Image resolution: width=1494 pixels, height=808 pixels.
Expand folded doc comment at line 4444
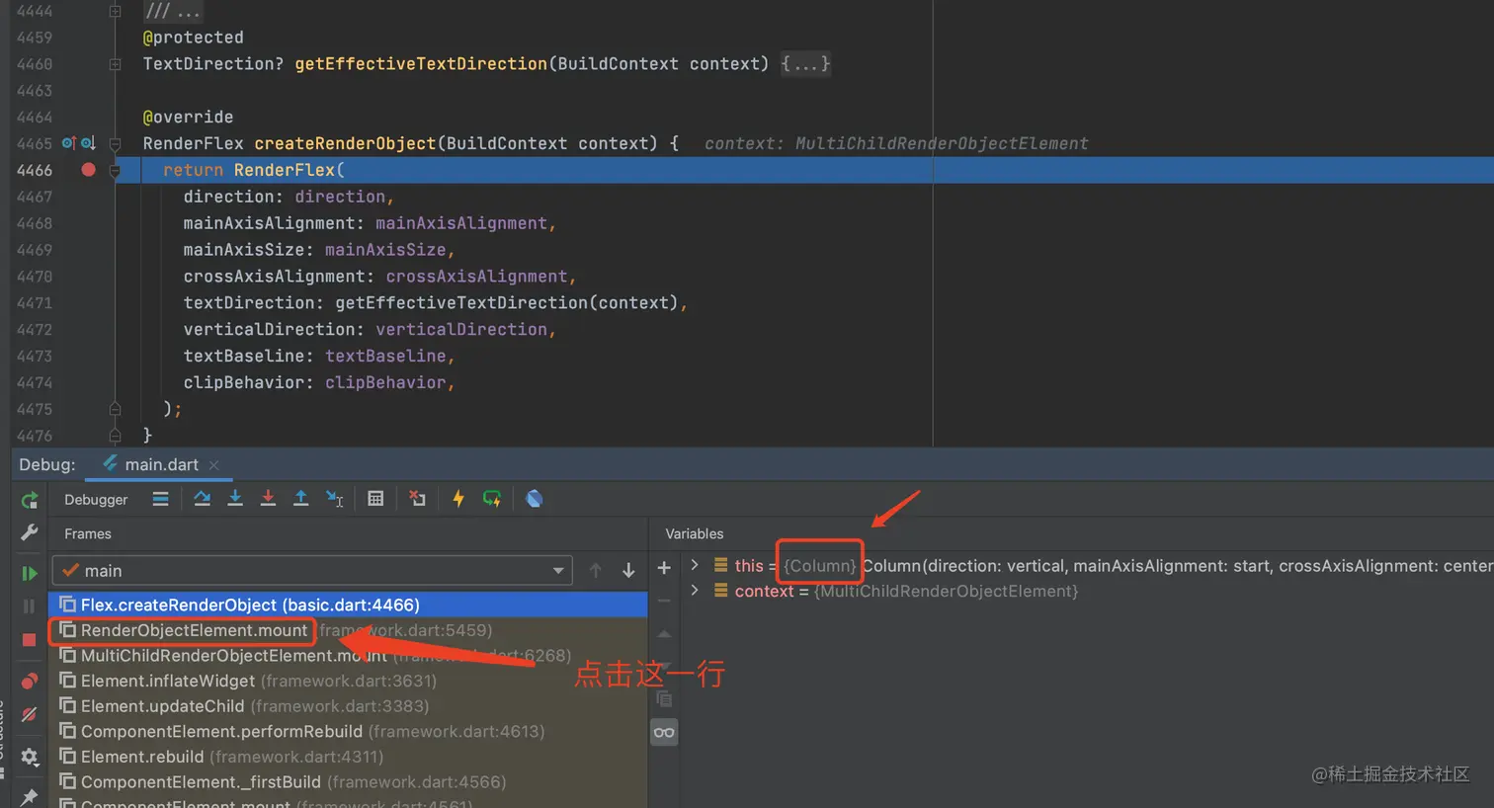115,11
